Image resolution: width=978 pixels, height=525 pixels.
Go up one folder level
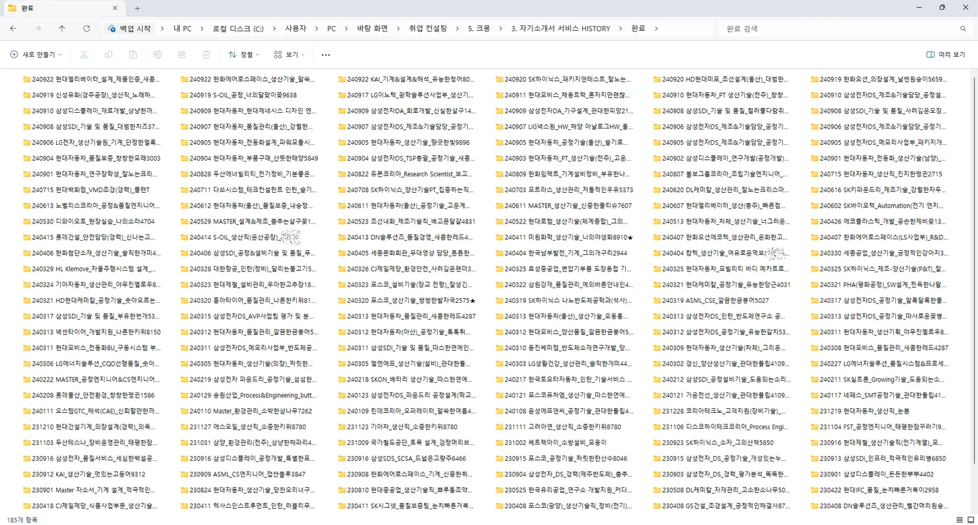(x=62, y=29)
